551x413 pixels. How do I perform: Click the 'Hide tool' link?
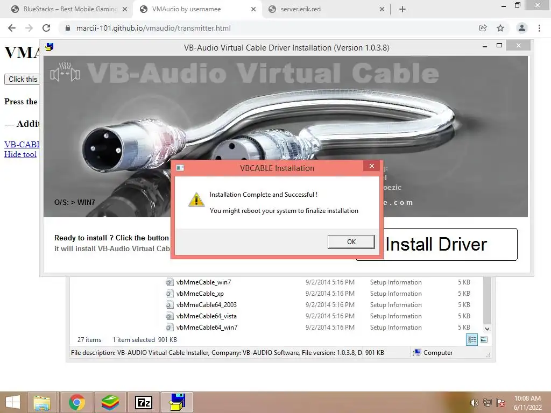(20, 154)
